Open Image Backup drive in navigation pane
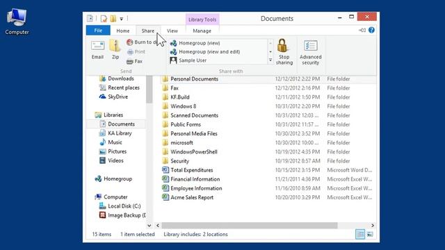The width and height of the screenshot is (445, 250). [122, 215]
